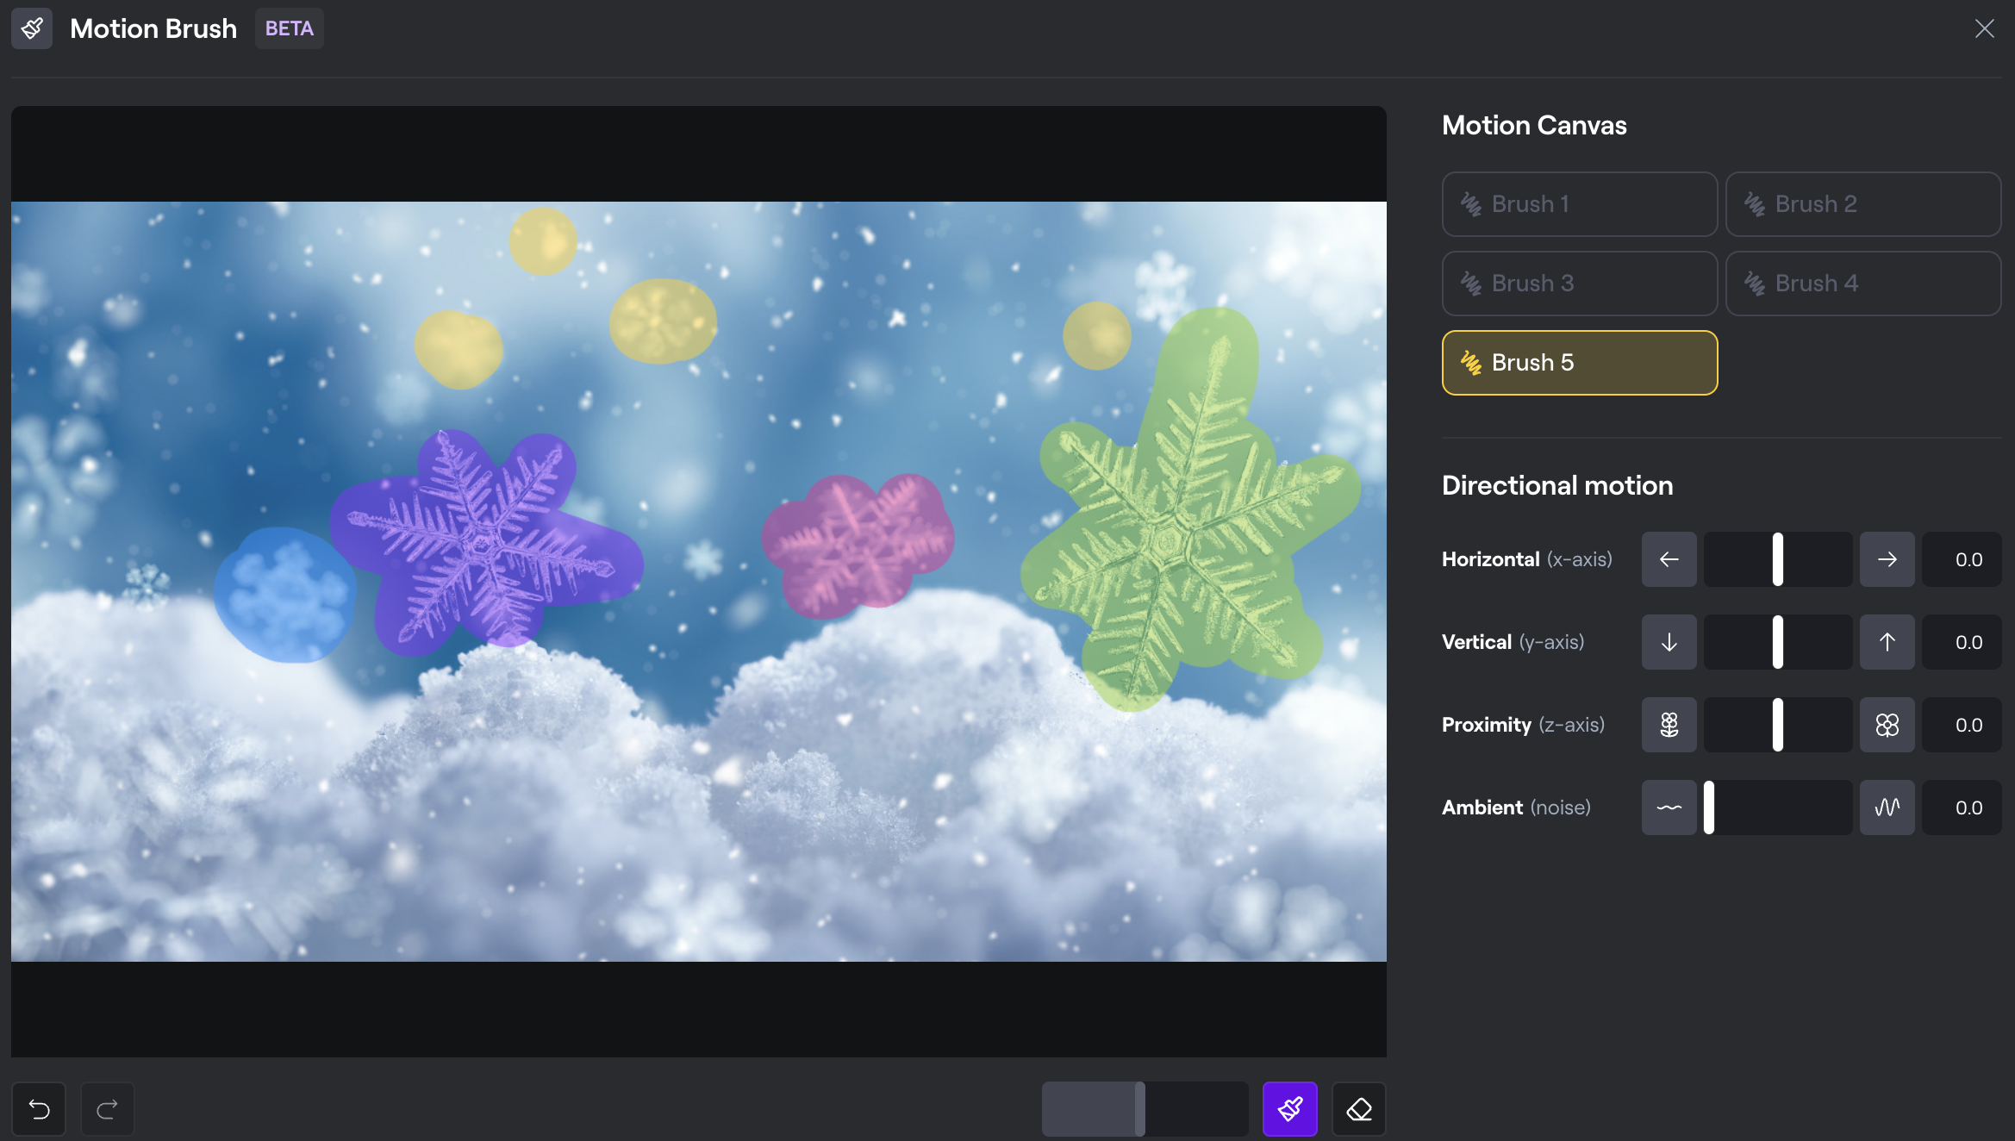Drag the Horizontal x-axis motion slider

[x=1777, y=558]
